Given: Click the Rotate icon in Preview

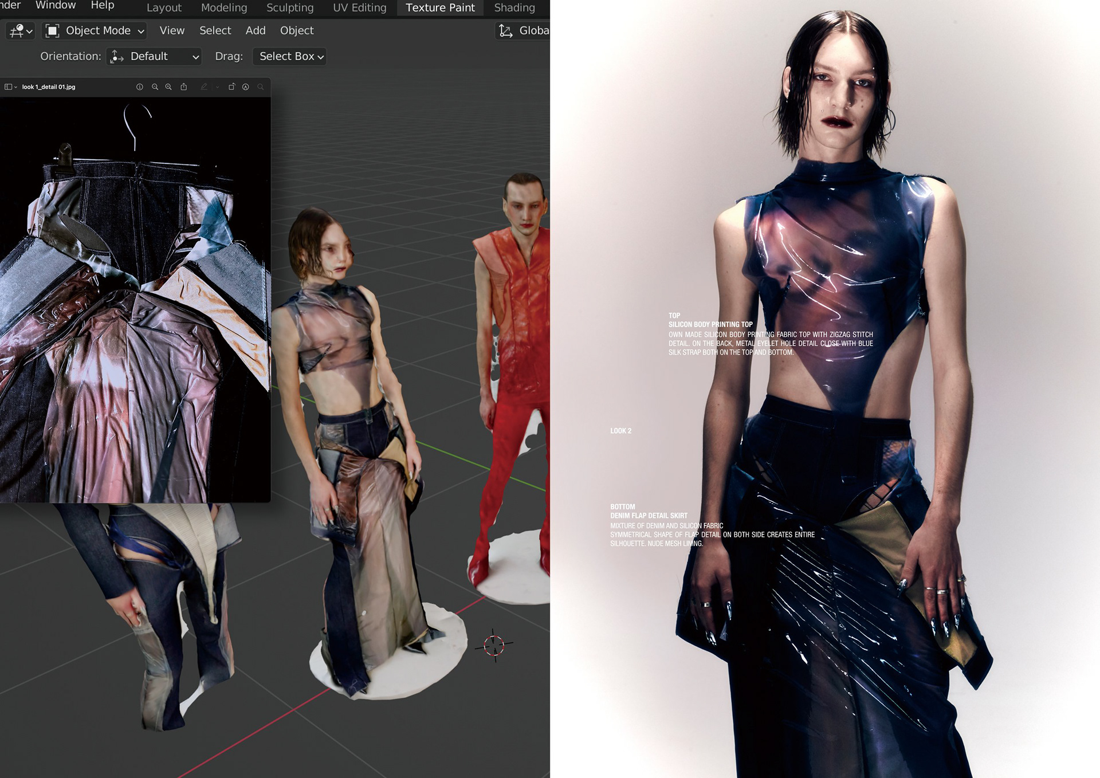Looking at the screenshot, I should (x=231, y=87).
